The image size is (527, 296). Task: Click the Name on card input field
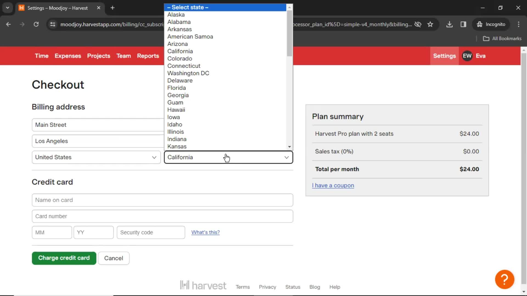(162, 200)
